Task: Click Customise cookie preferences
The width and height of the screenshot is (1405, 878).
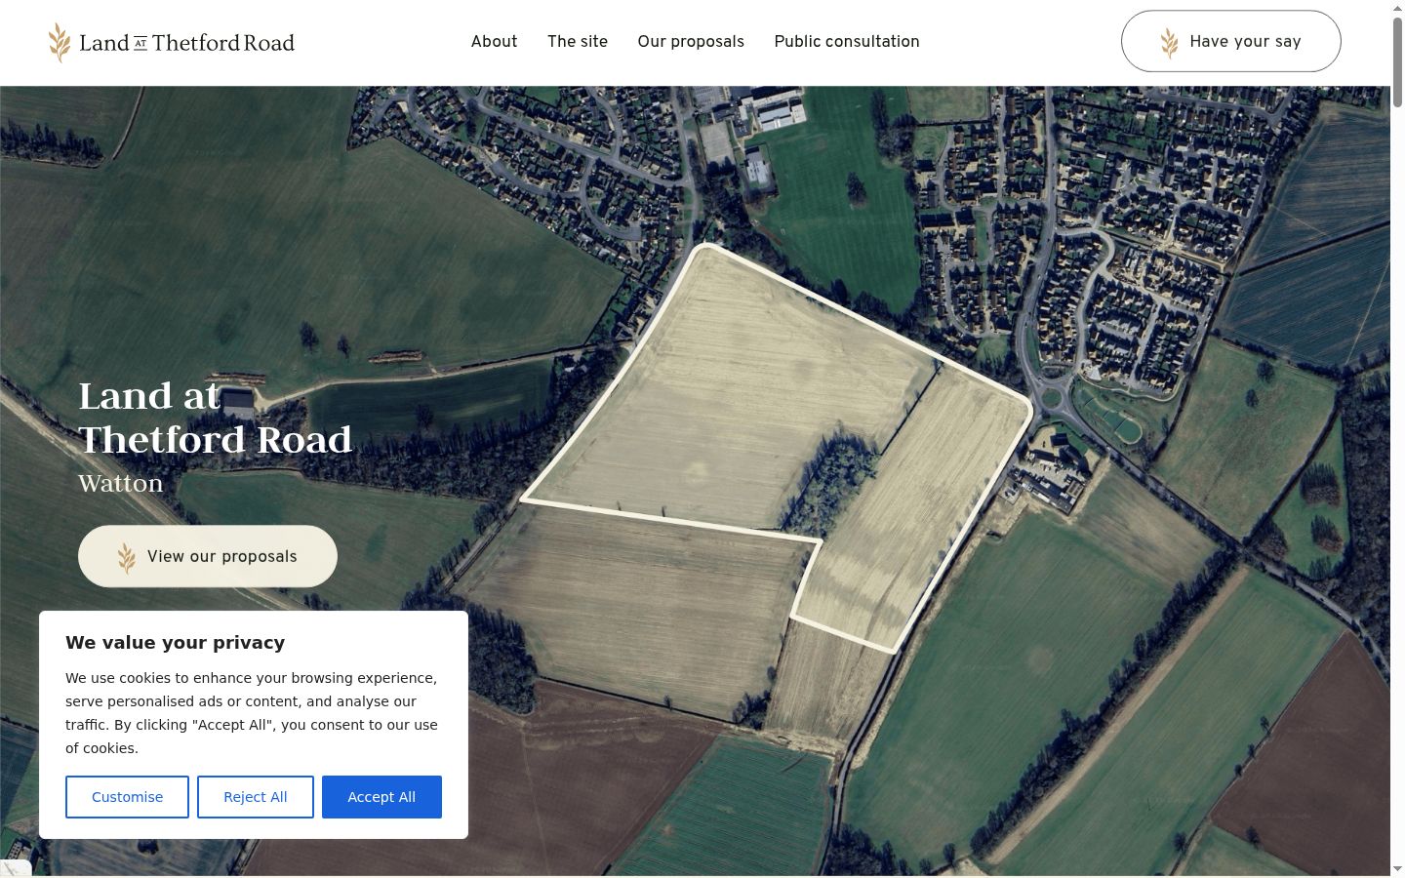Action: click(x=127, y=797)
